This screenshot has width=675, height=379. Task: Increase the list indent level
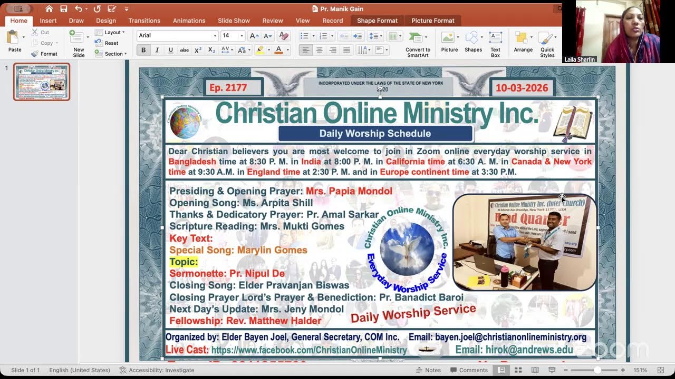(x=358, y=36)
